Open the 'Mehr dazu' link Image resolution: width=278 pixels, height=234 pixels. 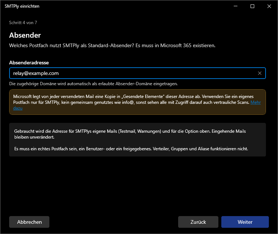(x=255, y=102)
